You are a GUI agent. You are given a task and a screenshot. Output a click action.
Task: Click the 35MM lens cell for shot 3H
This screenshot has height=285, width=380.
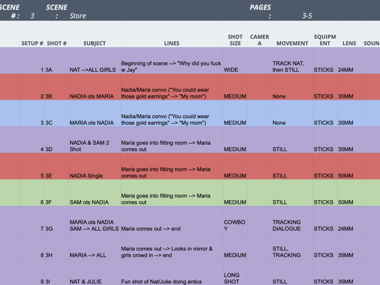point(349,245)
